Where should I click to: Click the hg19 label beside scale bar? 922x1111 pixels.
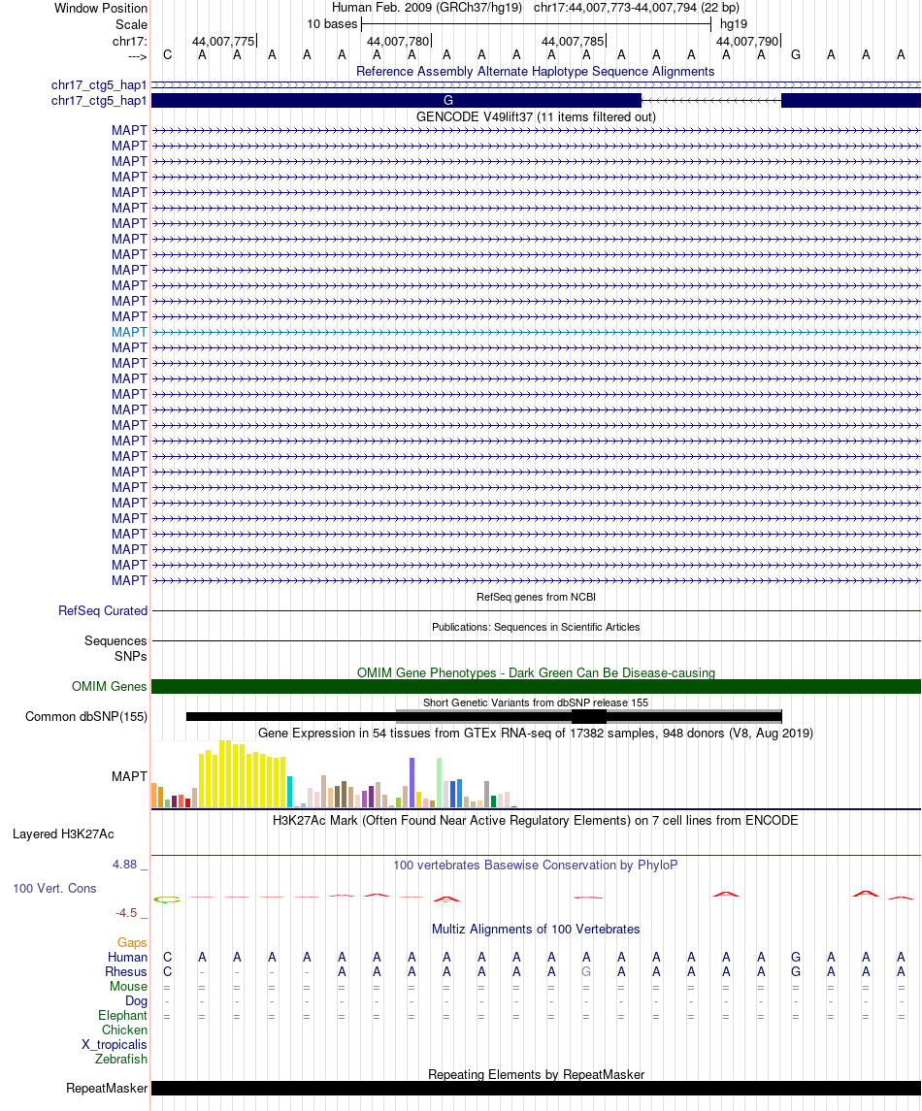tap(734, 24)
